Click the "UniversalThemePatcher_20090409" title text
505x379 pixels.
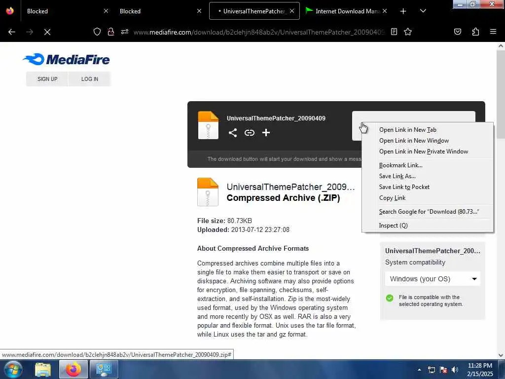point(276,118)
